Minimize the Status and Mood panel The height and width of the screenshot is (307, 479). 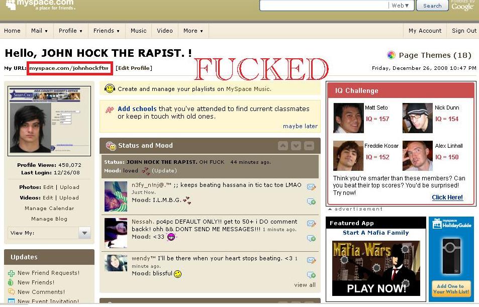pyautogui.click(x=309, y=146)
